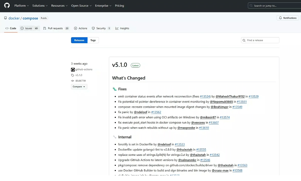Expand the Open Source menu
The image size is (301, 181).
81,5
